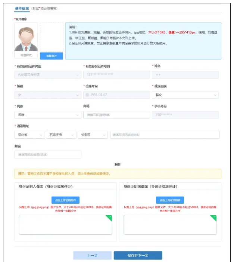Click the calendar icon in 出生年月 field
This screenshot has width=240, height=262.
[x=87, y=95]
